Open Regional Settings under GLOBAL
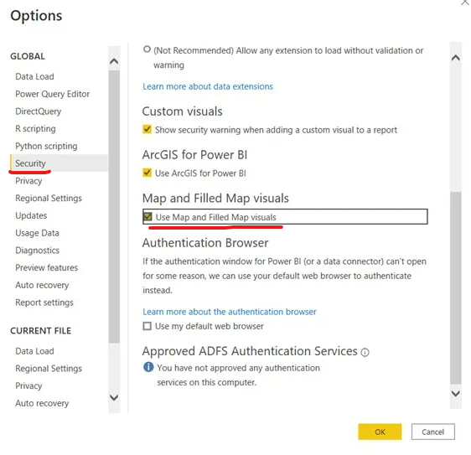Screen dimensions: 471x455 coord(49,199)
